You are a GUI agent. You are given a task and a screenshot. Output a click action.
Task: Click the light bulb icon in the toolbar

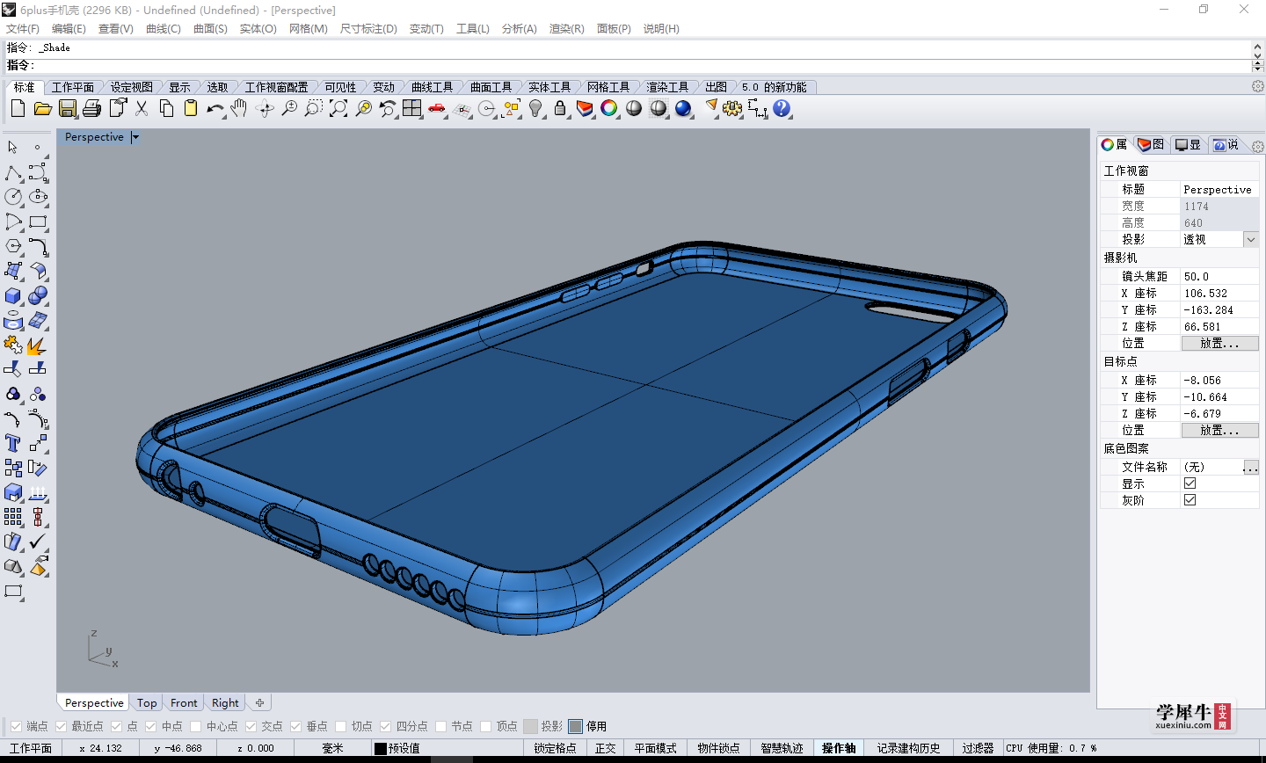click(535, 108)
